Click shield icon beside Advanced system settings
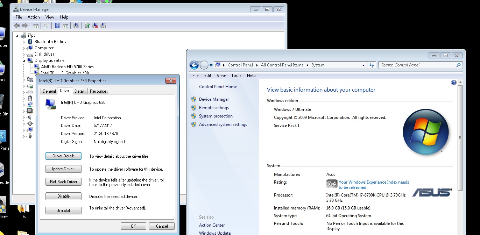Screen dimensions: 480x235 194,124
